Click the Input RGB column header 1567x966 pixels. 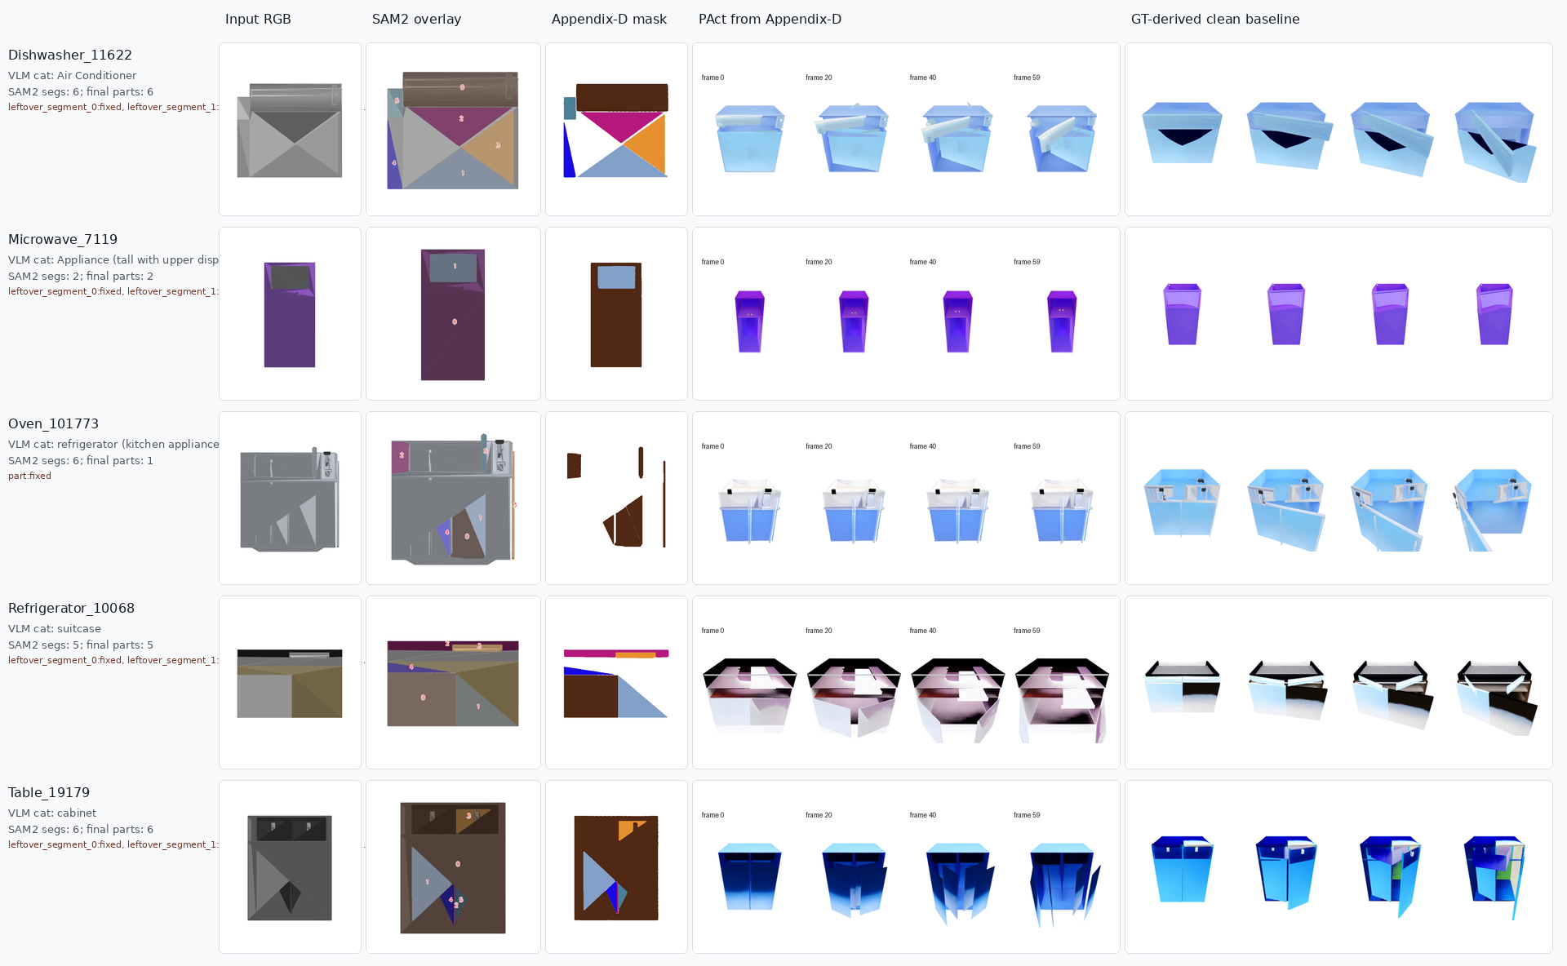258,19
